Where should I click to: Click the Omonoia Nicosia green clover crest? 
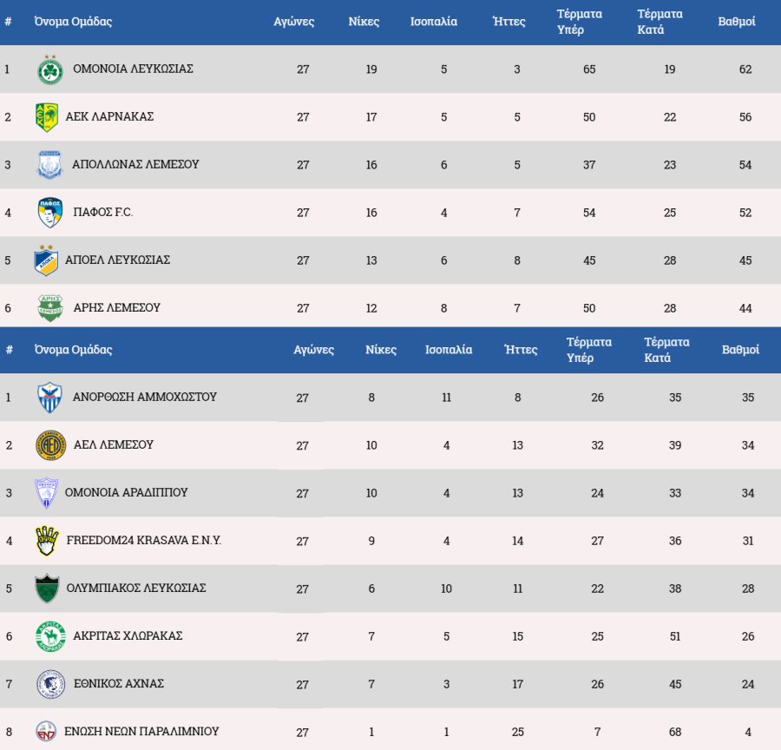pyautogui.click(x=50, y=69)
